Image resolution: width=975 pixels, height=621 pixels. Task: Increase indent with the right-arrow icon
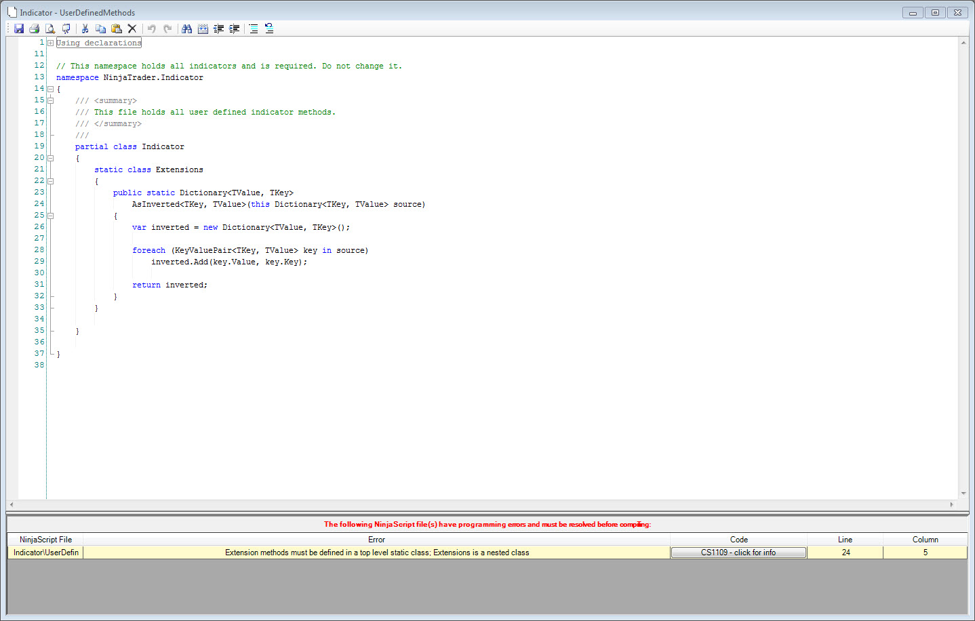tap(235, 28)
